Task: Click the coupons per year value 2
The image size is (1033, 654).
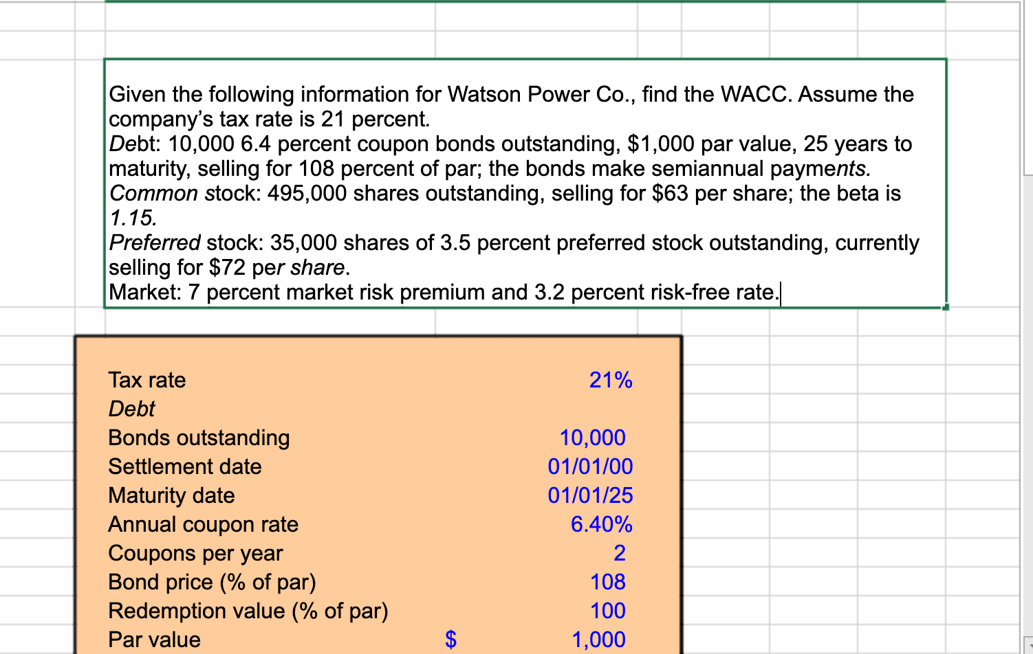Action: coord(619,553)
